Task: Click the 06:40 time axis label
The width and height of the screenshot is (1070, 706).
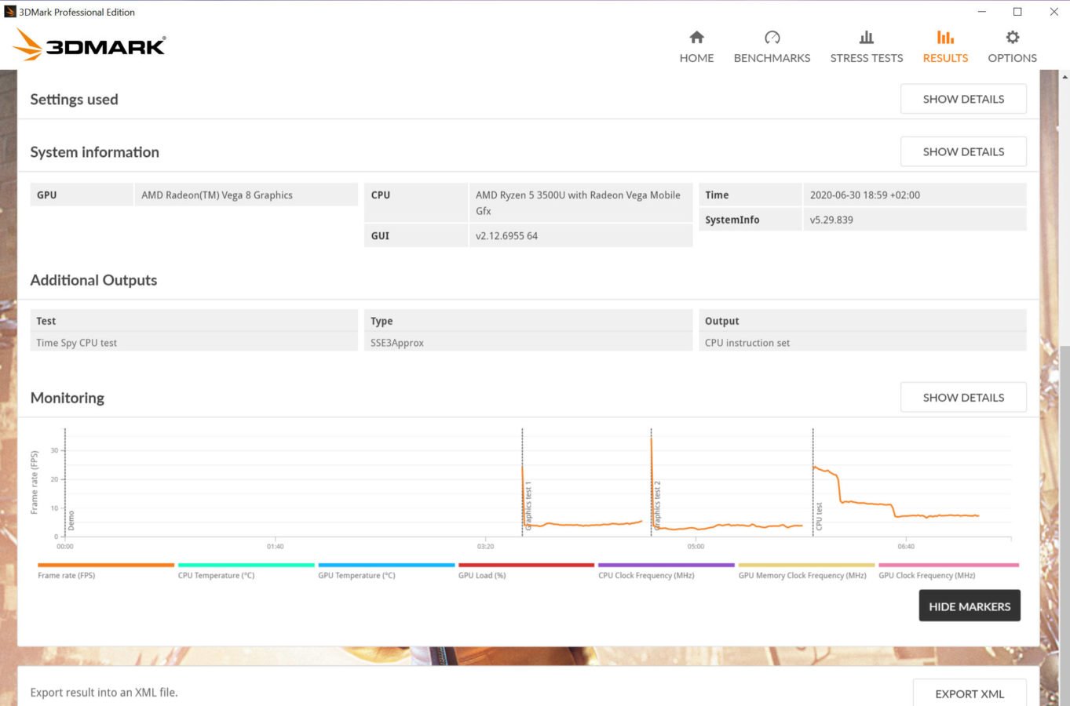Action: pyautogui.click(x=906, y=546)
